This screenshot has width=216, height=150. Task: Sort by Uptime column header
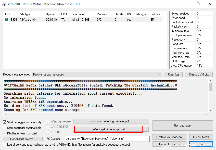pyautogui.click(x=52, y=14)
